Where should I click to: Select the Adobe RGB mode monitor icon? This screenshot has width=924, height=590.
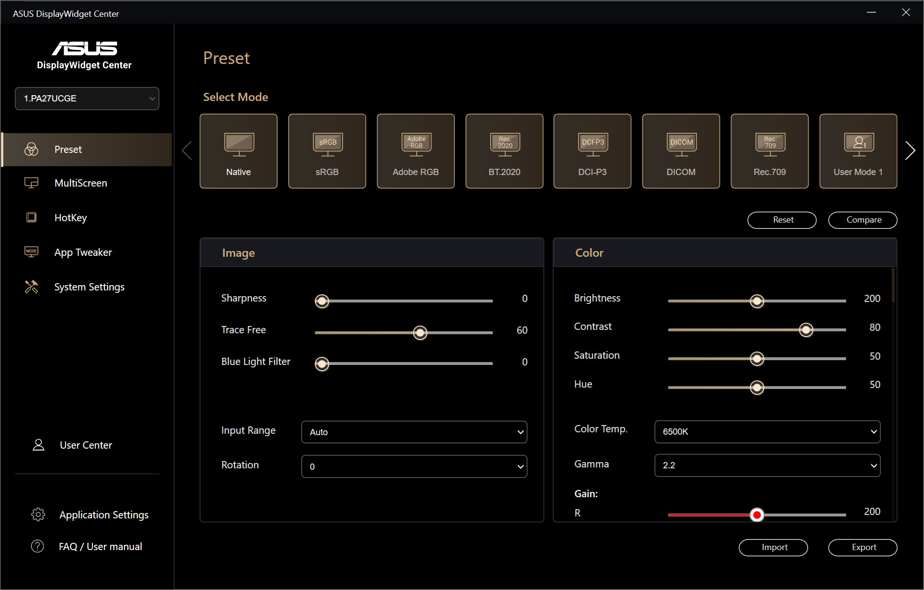(x=416, y=144)
